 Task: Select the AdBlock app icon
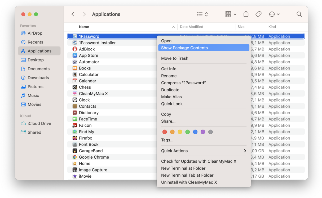(x=75, y=49)
